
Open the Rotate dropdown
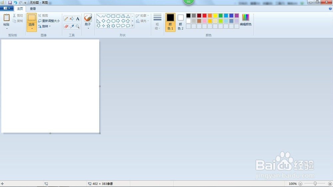point(44,26)
